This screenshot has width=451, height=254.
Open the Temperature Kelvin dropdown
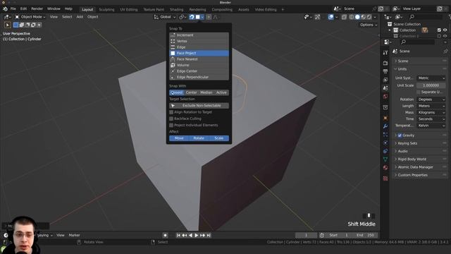click(x=431, y=126)
